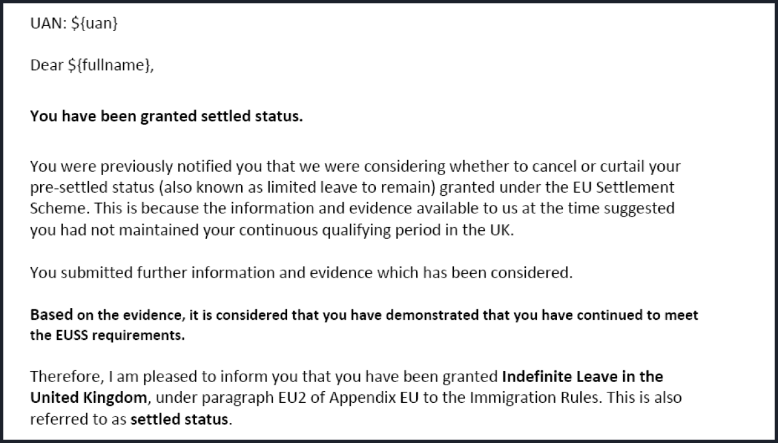The height and width of the screenshot is (443, 778).
Task: Click the text 'EU Settlement' at line end
Action: [x=633, y=187]
